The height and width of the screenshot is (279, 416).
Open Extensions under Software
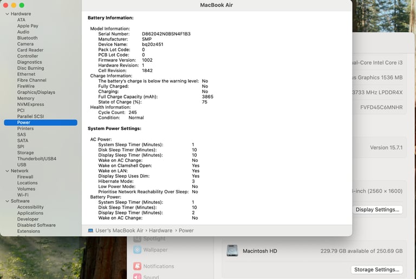click(x=28, y=231)
